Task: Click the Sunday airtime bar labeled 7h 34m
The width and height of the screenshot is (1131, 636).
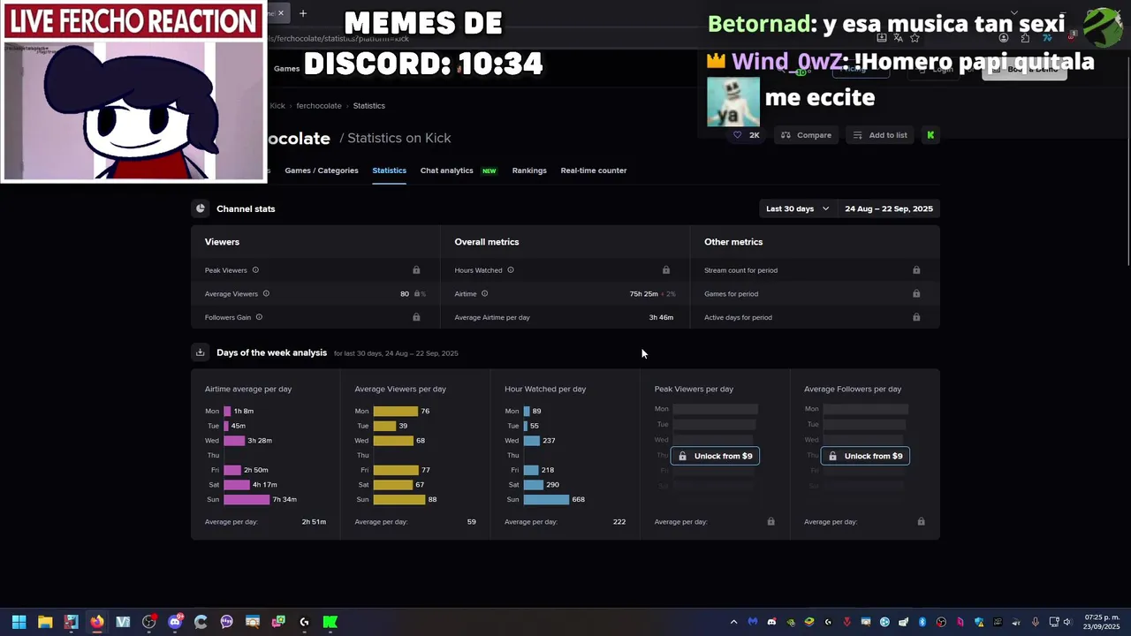Action: [x=247, y=500]
